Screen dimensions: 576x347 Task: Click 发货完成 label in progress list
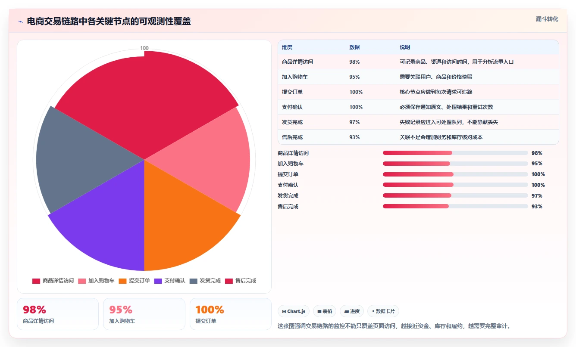pyautogui.click(x=288, y=196)
